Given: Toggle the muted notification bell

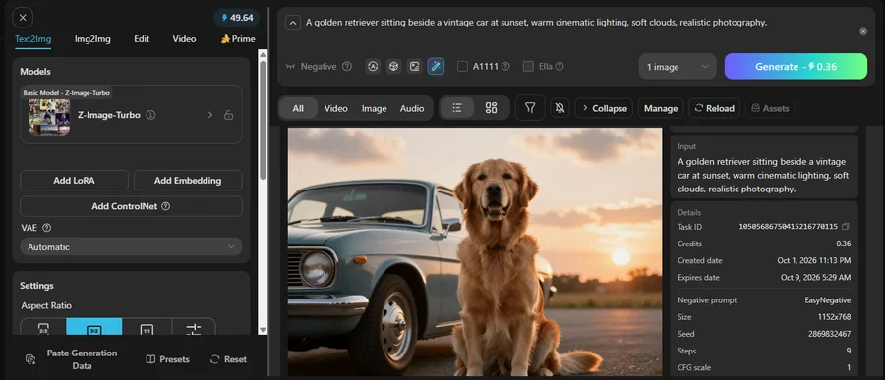Looking at the screenshot, I should 560,108.
